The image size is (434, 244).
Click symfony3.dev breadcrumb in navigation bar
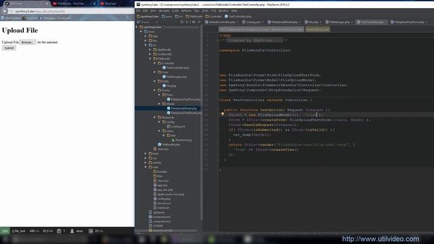tap(148, 16)
